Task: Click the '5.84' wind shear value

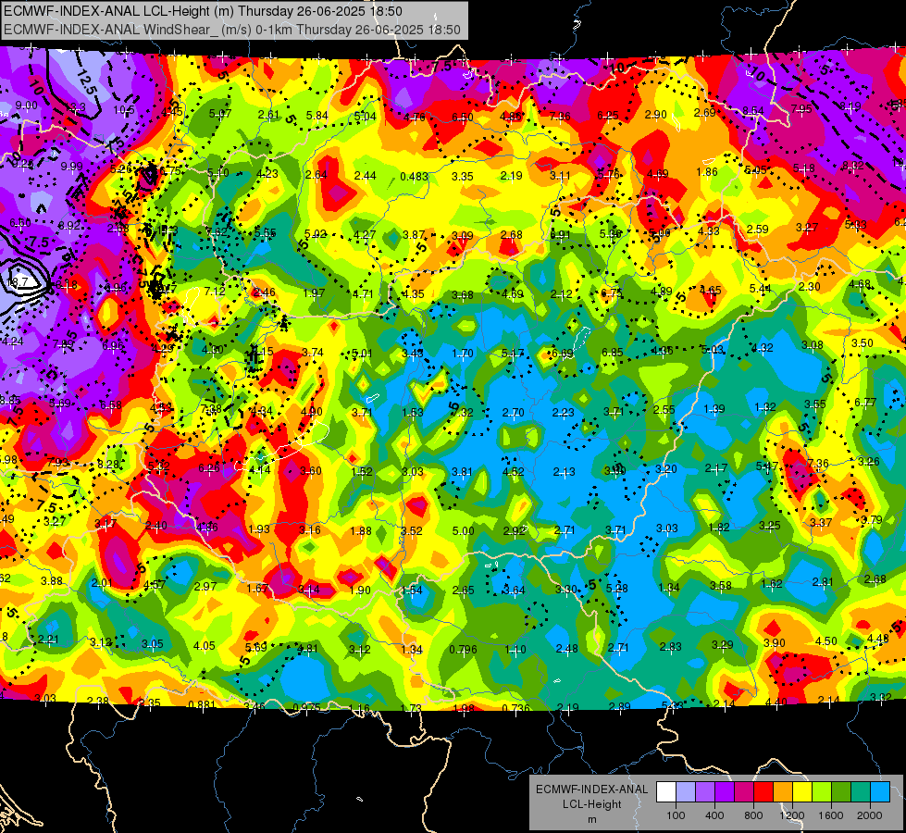Action: point(317,116)
